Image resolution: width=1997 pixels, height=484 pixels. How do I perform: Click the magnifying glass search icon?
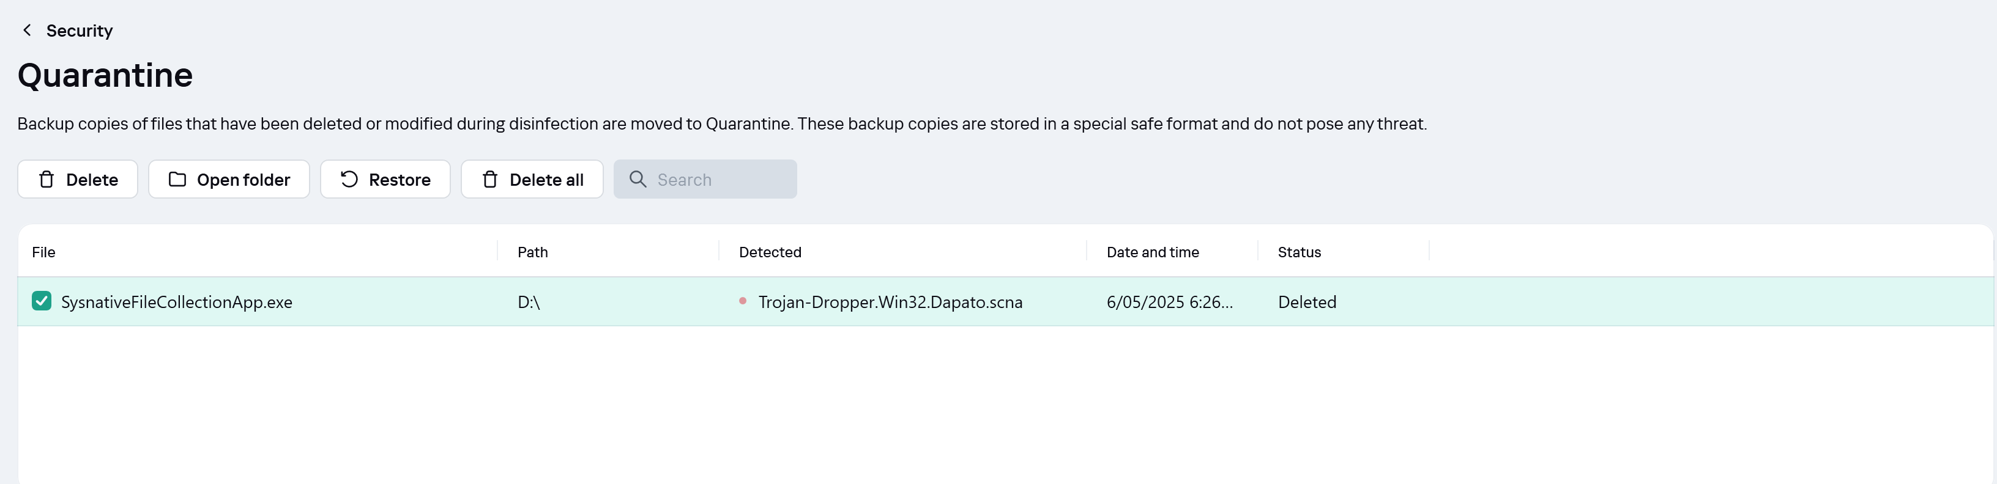tap(638, 180)
